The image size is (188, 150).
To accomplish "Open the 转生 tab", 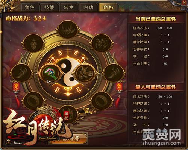I will 68,7.
